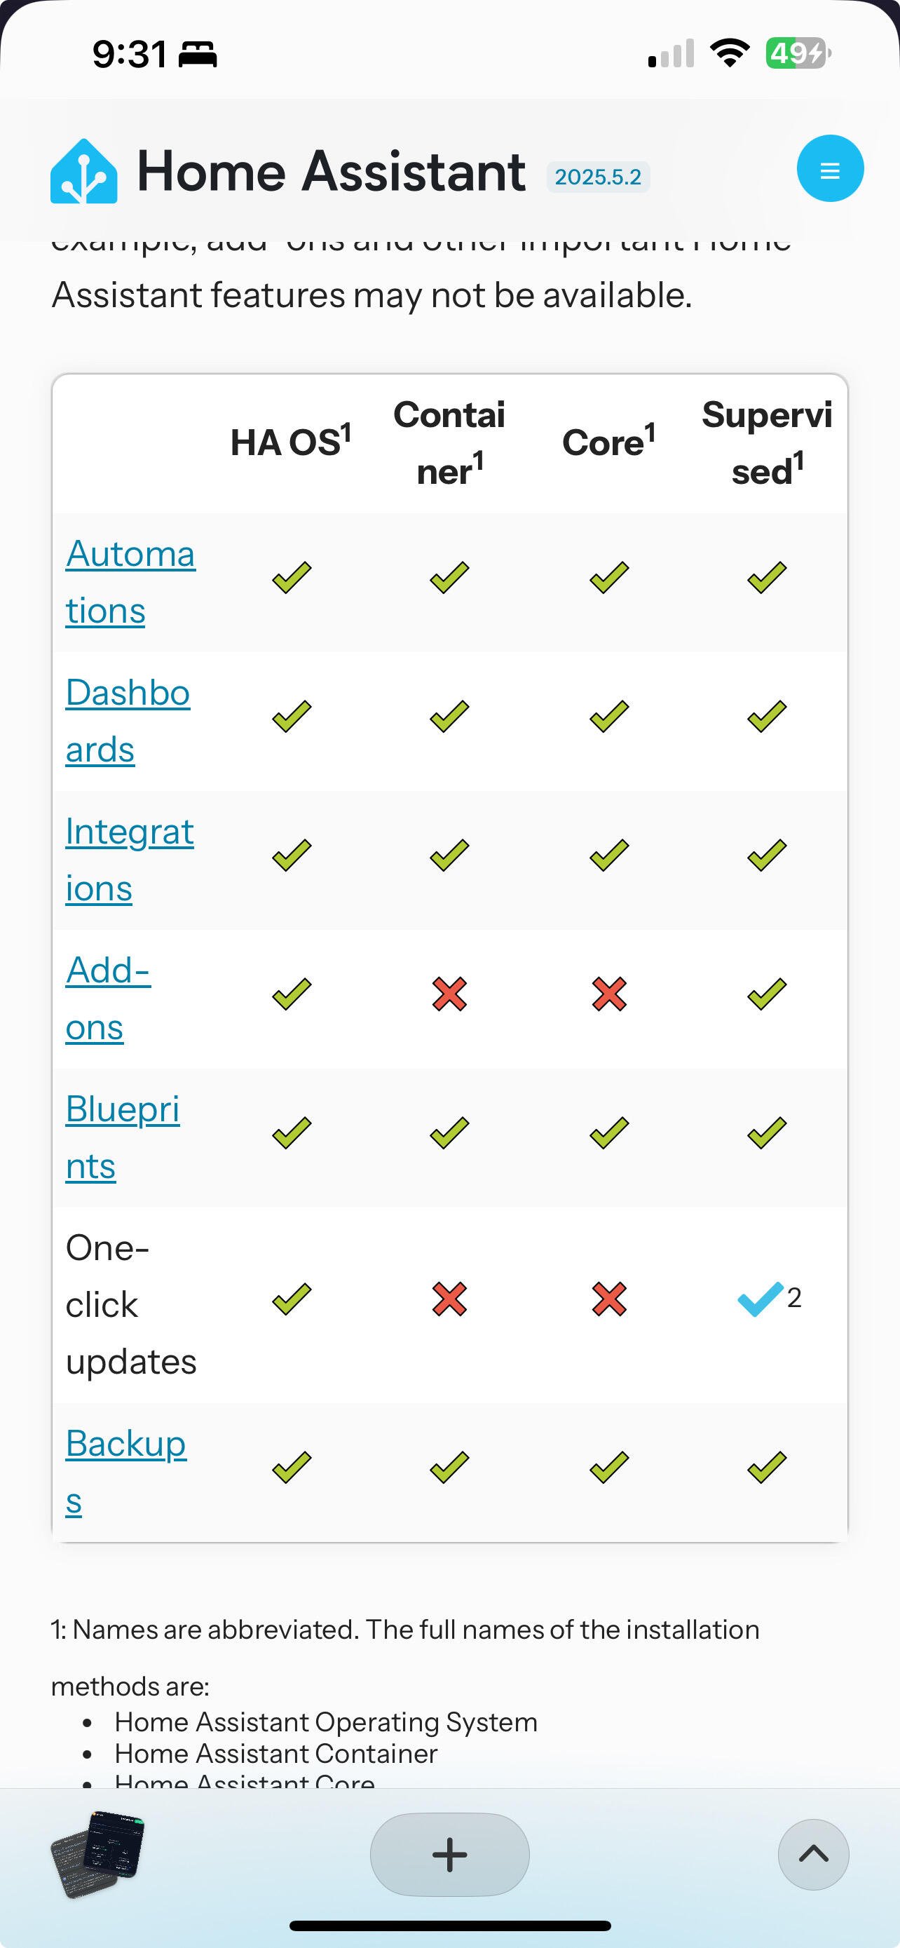Expand the toolbar with the up chevron
900x1948 pixels.
point(813,1854)
